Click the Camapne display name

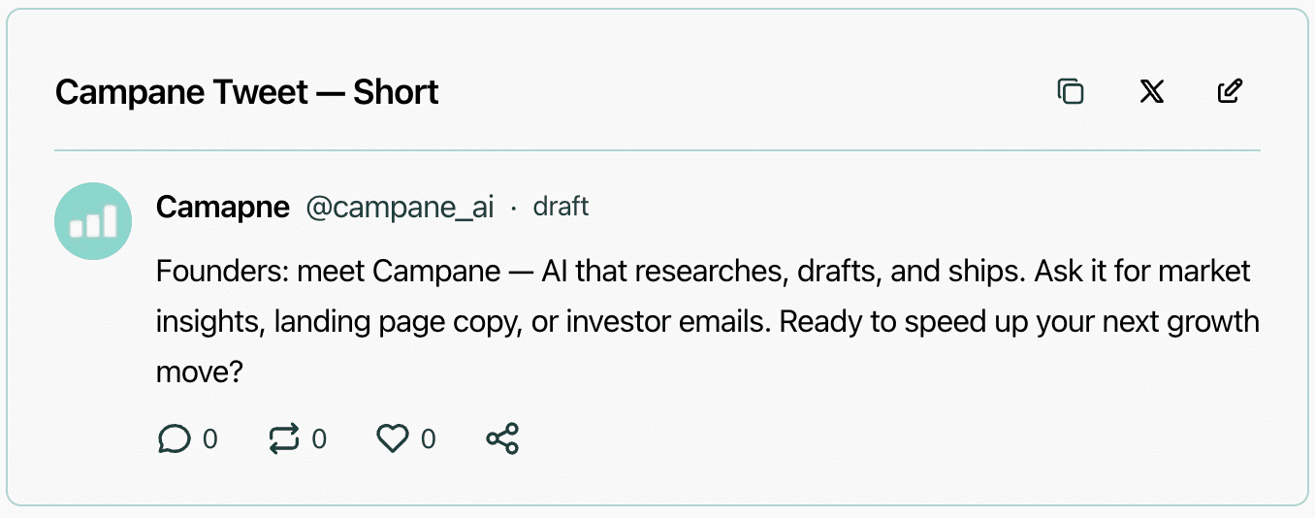point(223,208)
